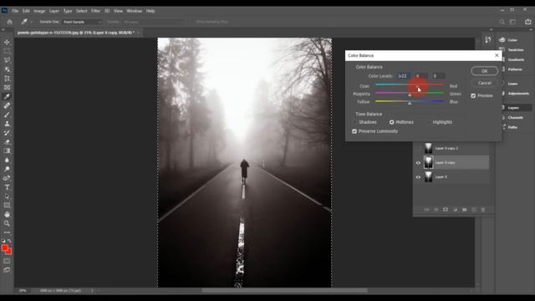Toggle the Preserve Luminosity checkbox
The width and height of the screenshot is (535, 301).
354,131
